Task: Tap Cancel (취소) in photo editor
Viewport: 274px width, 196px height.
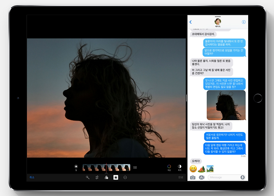Action: coord(32,177)
